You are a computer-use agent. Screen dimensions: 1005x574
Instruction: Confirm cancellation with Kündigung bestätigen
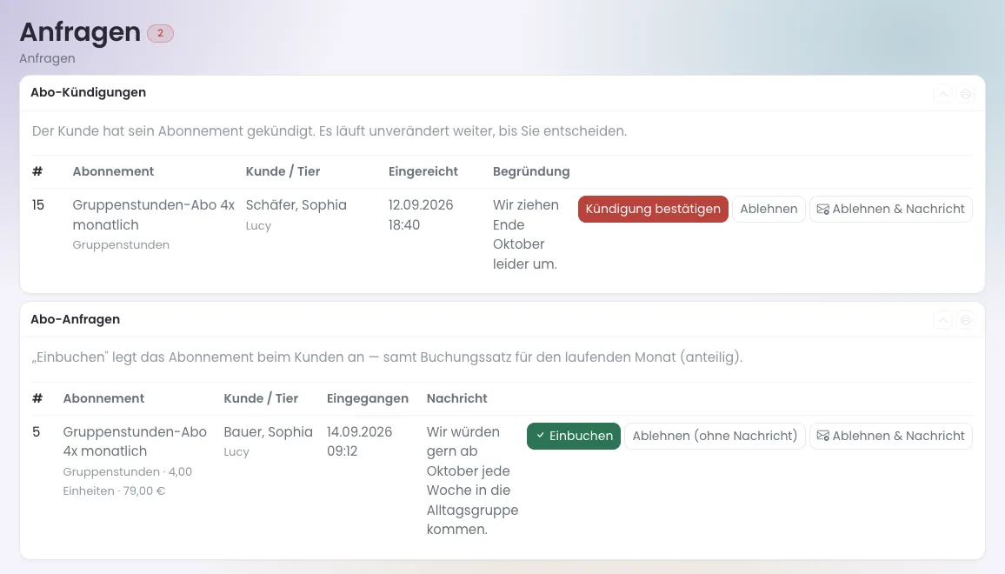click(653, 209)
